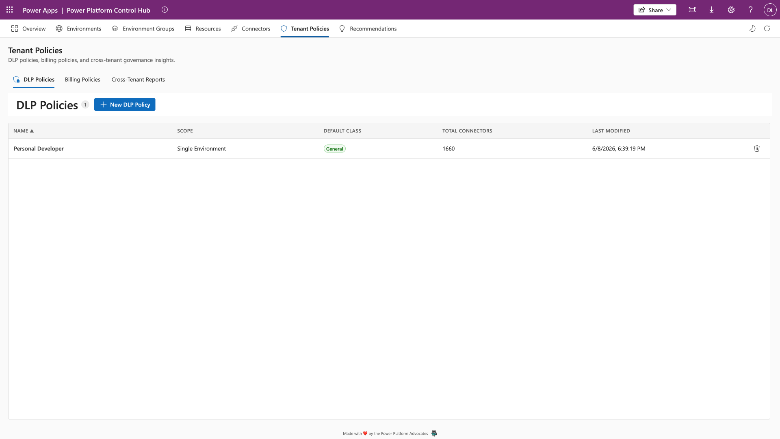Image resolution: width=780 pixels, height=439 pixels.
Task: Click the New DLP Policy button
Action: 125,104
